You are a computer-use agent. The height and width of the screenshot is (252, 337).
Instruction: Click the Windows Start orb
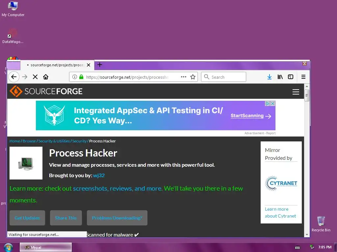point(8,247)
